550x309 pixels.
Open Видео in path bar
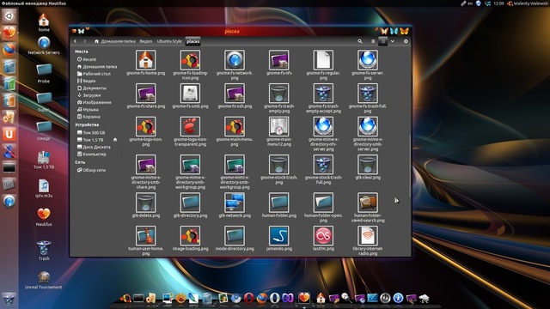click(x=146, y=41)
